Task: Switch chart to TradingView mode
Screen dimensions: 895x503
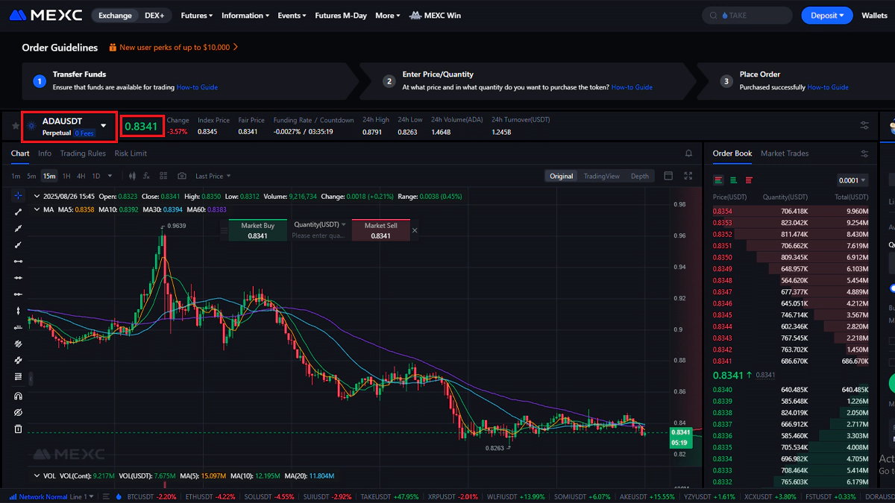Action: click(x=602, y=176)
